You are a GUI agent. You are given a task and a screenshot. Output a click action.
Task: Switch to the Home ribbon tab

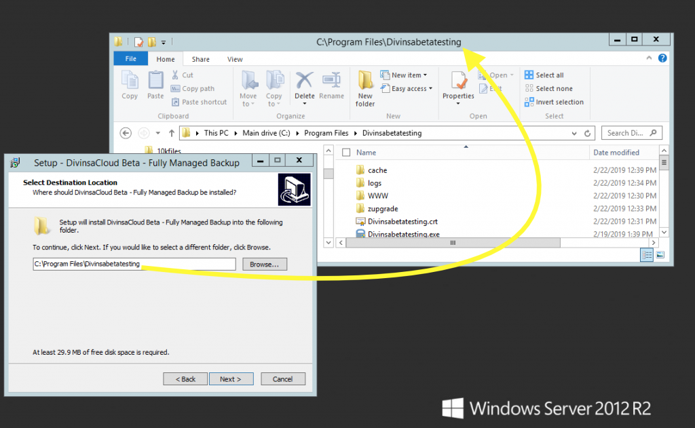pyautogui.click(x=166, y=59)
